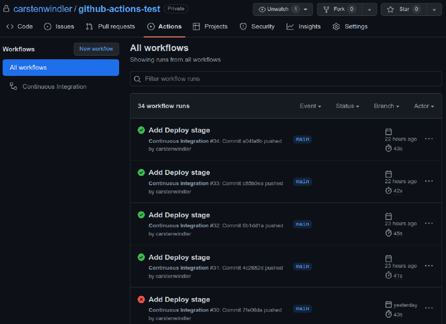The width and height of the screenshot is (446, 324).
Task: Click into the Filter workflow runs field
Action: (286, 79)
